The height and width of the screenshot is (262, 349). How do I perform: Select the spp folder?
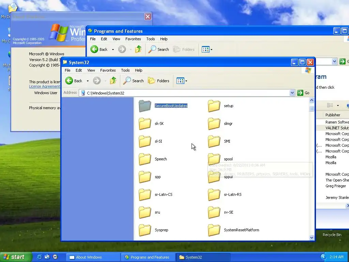pyautogui.click(x=150, y=177)
